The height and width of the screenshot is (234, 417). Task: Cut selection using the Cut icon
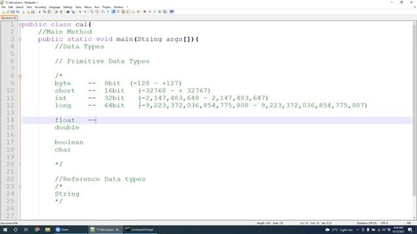click(x=39, y=12)
